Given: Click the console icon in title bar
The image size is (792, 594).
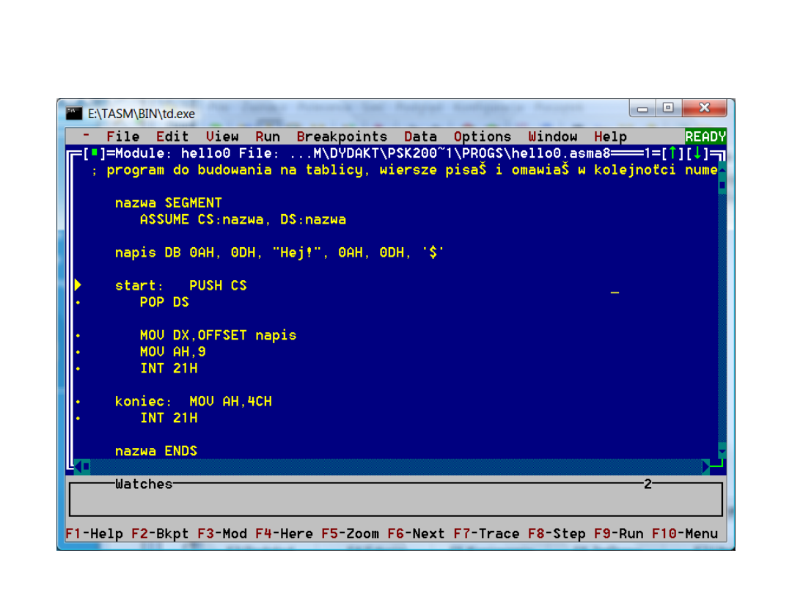Looking at the screenshot, I should pyautogui.click(x=73, y=114).
